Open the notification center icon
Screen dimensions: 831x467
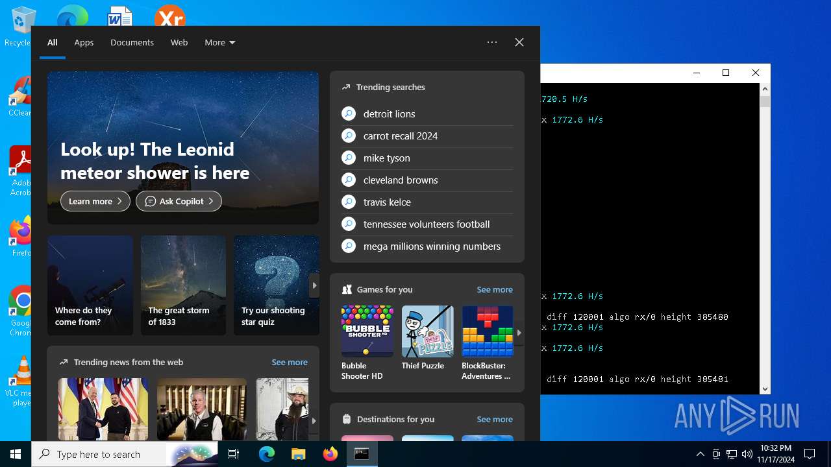pyautogui.click(x=810, y=454)
